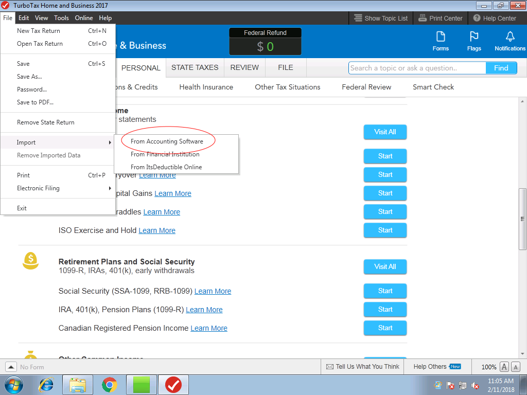
Task: Click the TurboTax taskbar icon
Action: [173, 385]
